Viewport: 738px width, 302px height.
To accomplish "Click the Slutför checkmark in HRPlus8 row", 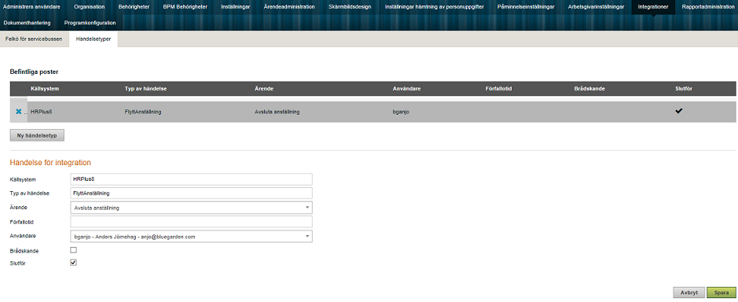I will [679, 111].
